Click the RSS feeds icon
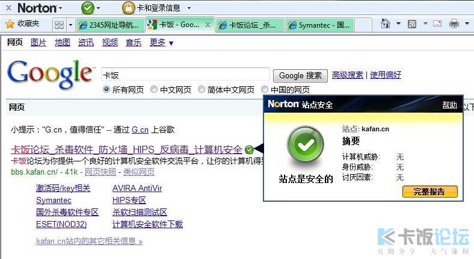The height and width of the screenshot is (259, 474). tap(412, 23)
